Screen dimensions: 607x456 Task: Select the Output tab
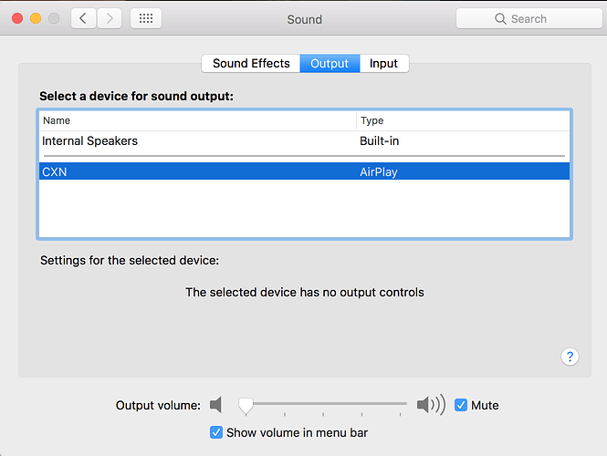pos(330,64)
